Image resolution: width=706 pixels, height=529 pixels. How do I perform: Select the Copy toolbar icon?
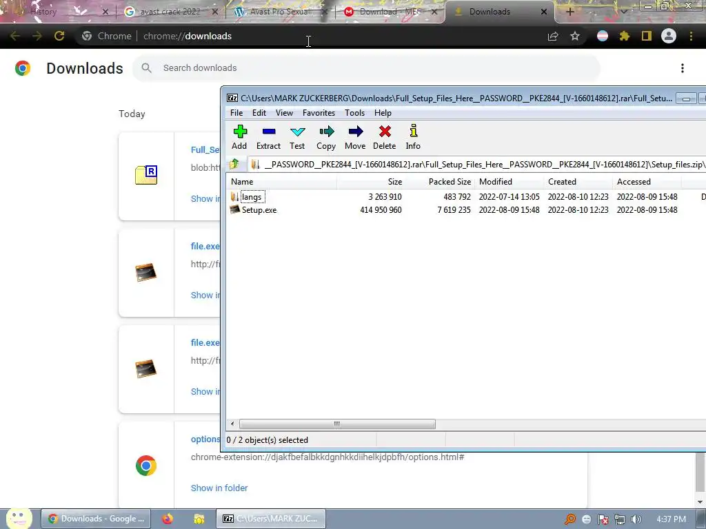point(326,137)
